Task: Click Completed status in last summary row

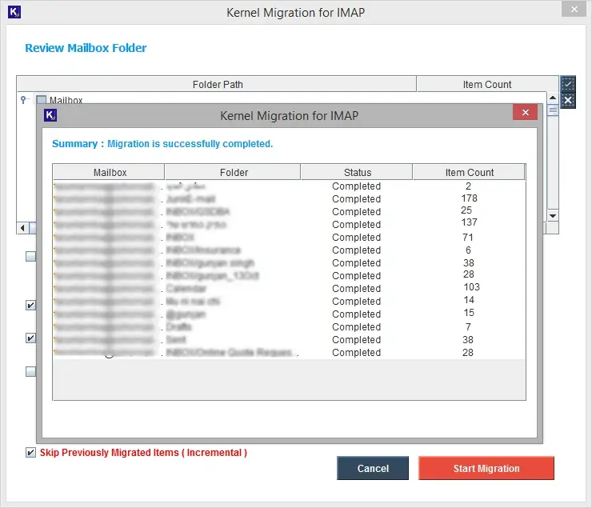Action: tap(356, 353)
